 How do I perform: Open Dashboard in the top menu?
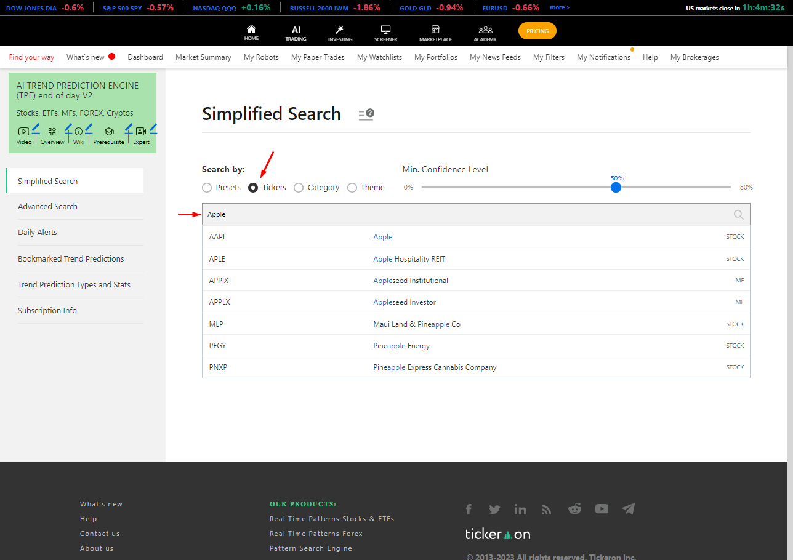145,57
